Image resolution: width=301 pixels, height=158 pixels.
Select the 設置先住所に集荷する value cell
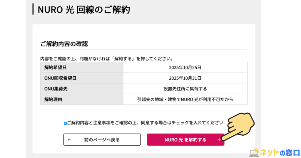185,89
